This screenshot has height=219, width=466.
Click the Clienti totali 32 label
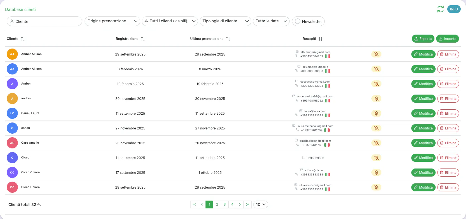[x=22, y=204]
